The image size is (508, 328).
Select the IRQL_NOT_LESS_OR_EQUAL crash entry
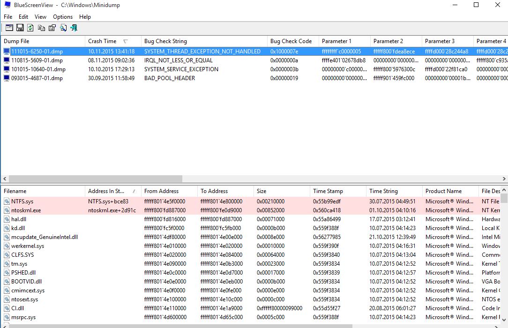click(x=254, y=60)
